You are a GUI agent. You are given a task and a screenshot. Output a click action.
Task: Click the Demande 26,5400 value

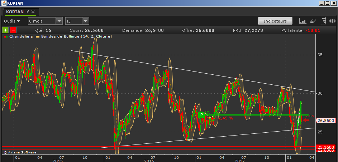point(154,30)
